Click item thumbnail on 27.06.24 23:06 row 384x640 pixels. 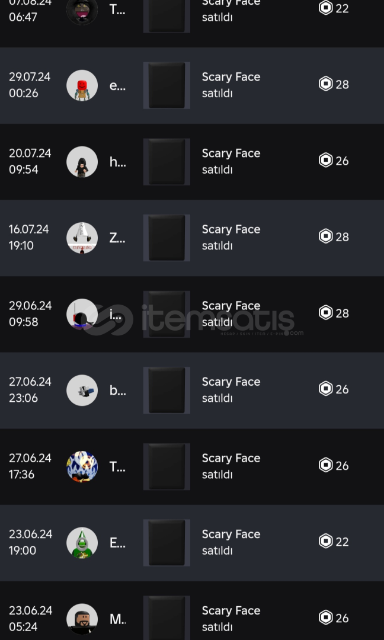tap(167, 390)
